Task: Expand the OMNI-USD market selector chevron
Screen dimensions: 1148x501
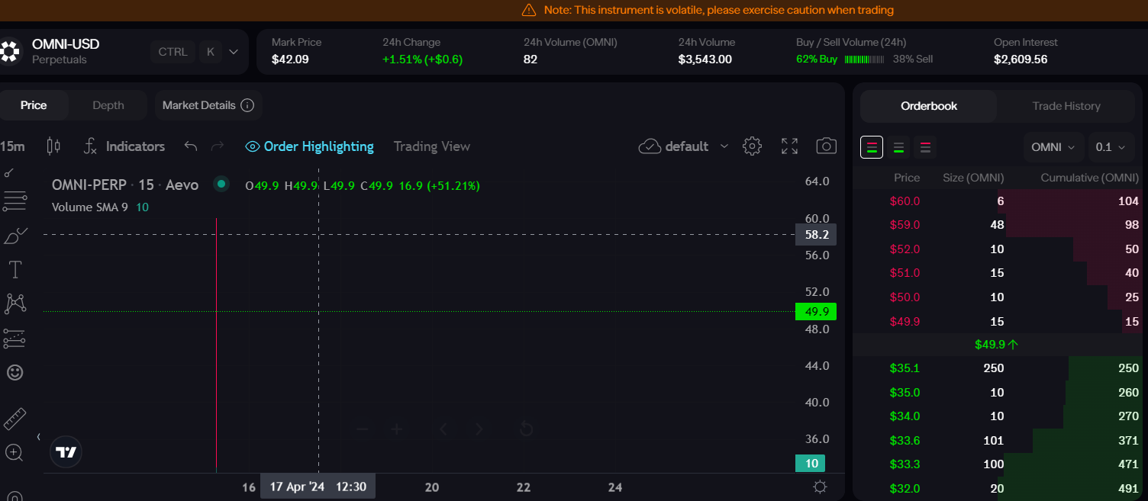Action: (234, 52)
